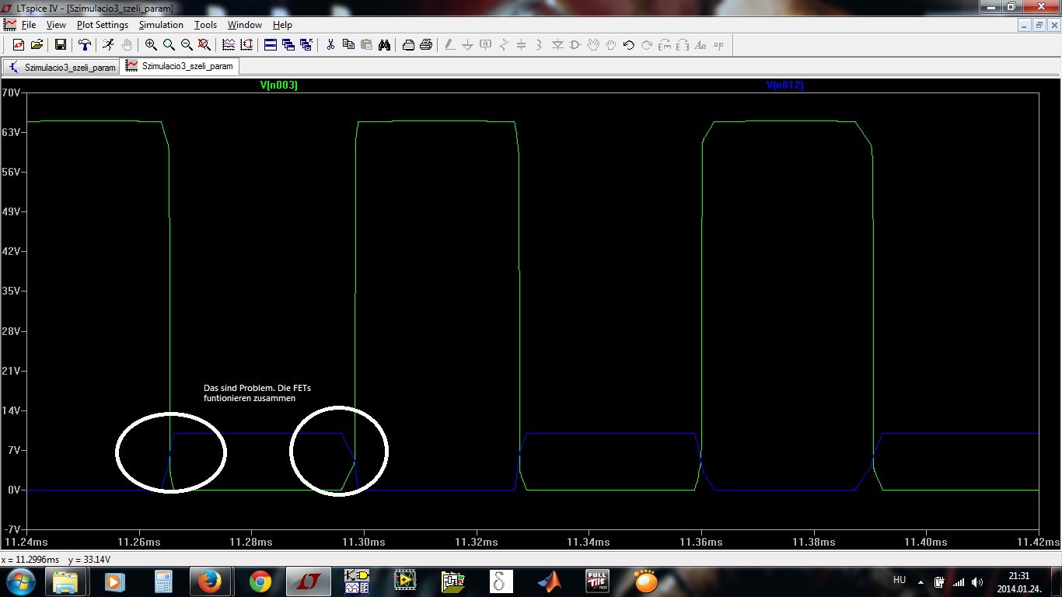Click the Find binoculars icon
1062x597 pixels.
point(384,45)
